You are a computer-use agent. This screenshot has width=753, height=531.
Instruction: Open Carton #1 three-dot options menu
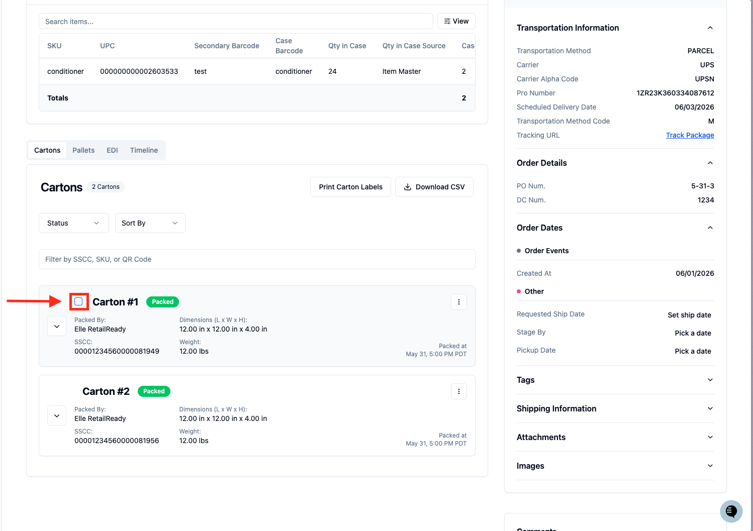(458, 302)
